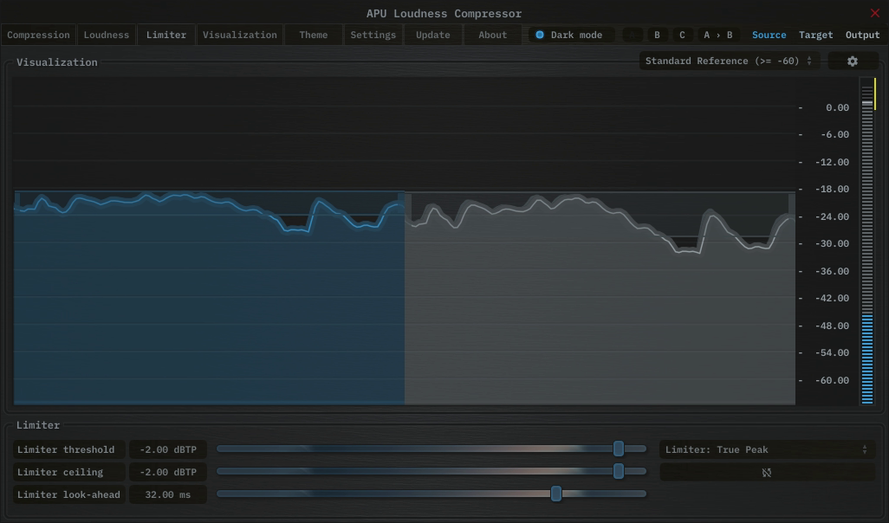Open the Theme menu tab
Screen dimensions: 889x523
click(313, 35)
